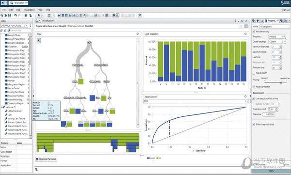Click the Save icon in the toolbar
This screenshot has height=175, width=291.
pos(10,16)
